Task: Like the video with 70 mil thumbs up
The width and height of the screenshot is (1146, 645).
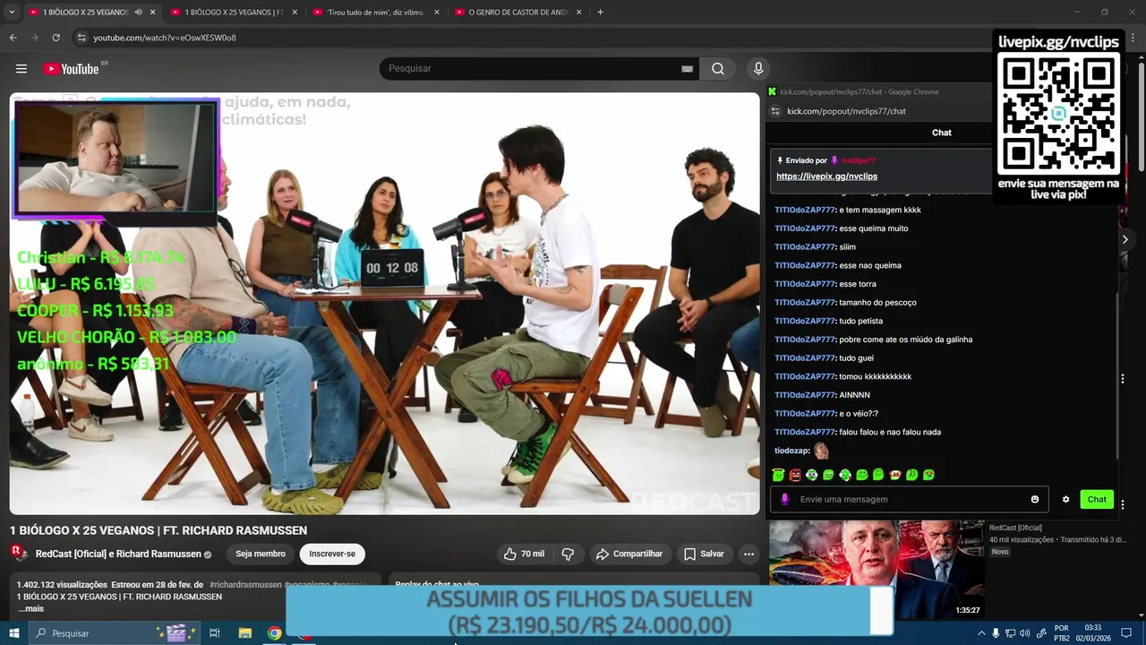Action: tap(524, 554)
